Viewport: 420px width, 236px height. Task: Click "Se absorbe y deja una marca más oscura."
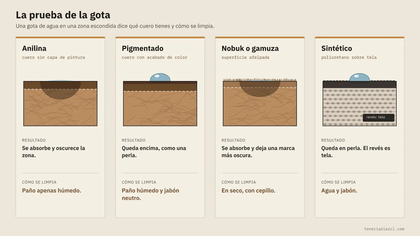click(x=258, y=152)
